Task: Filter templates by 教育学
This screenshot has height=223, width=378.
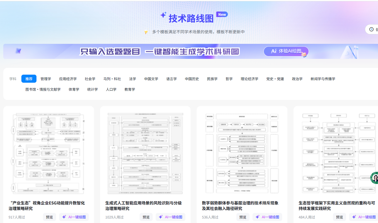Action: [130, 89]
